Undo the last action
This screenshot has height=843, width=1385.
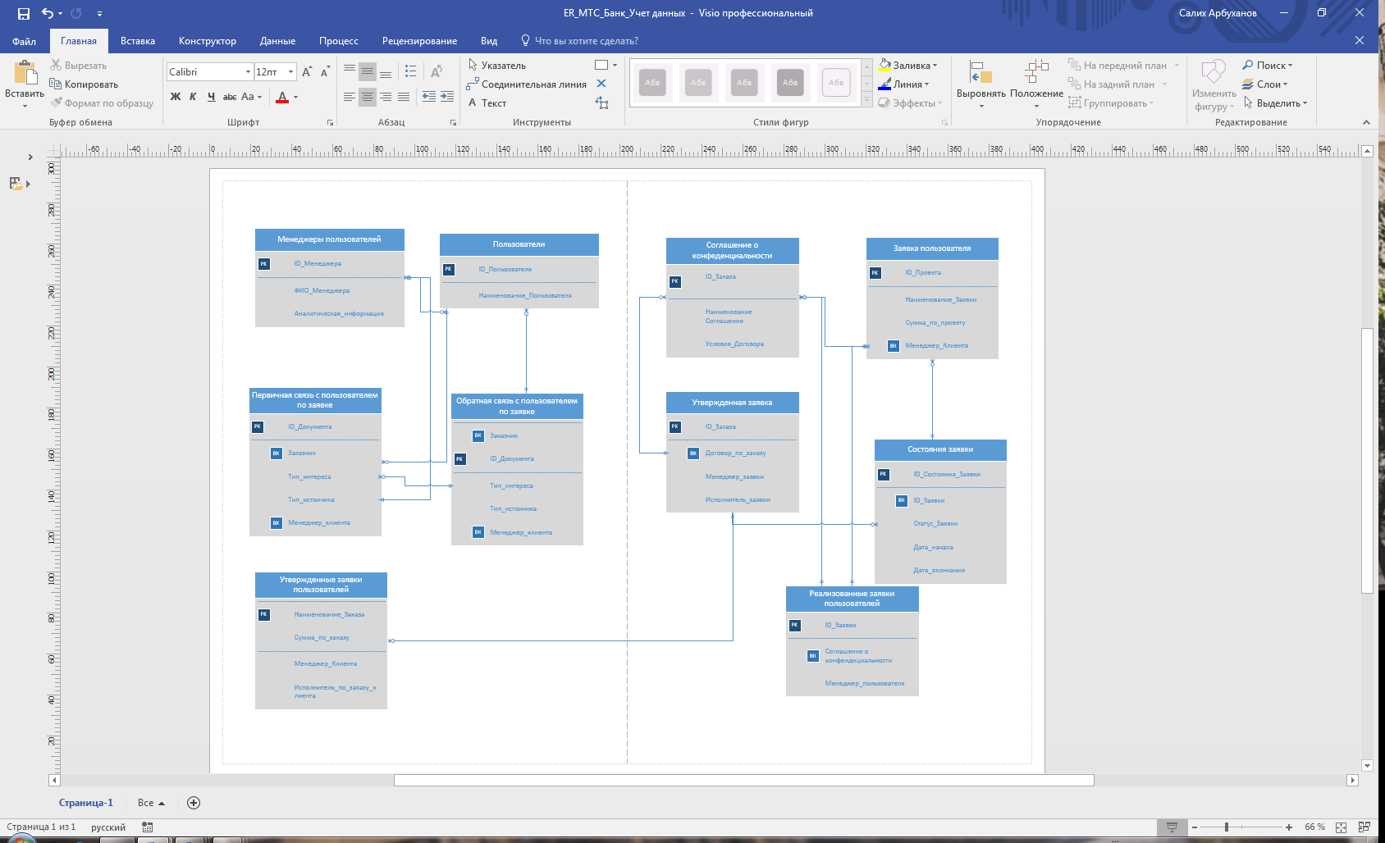[47, 13]
